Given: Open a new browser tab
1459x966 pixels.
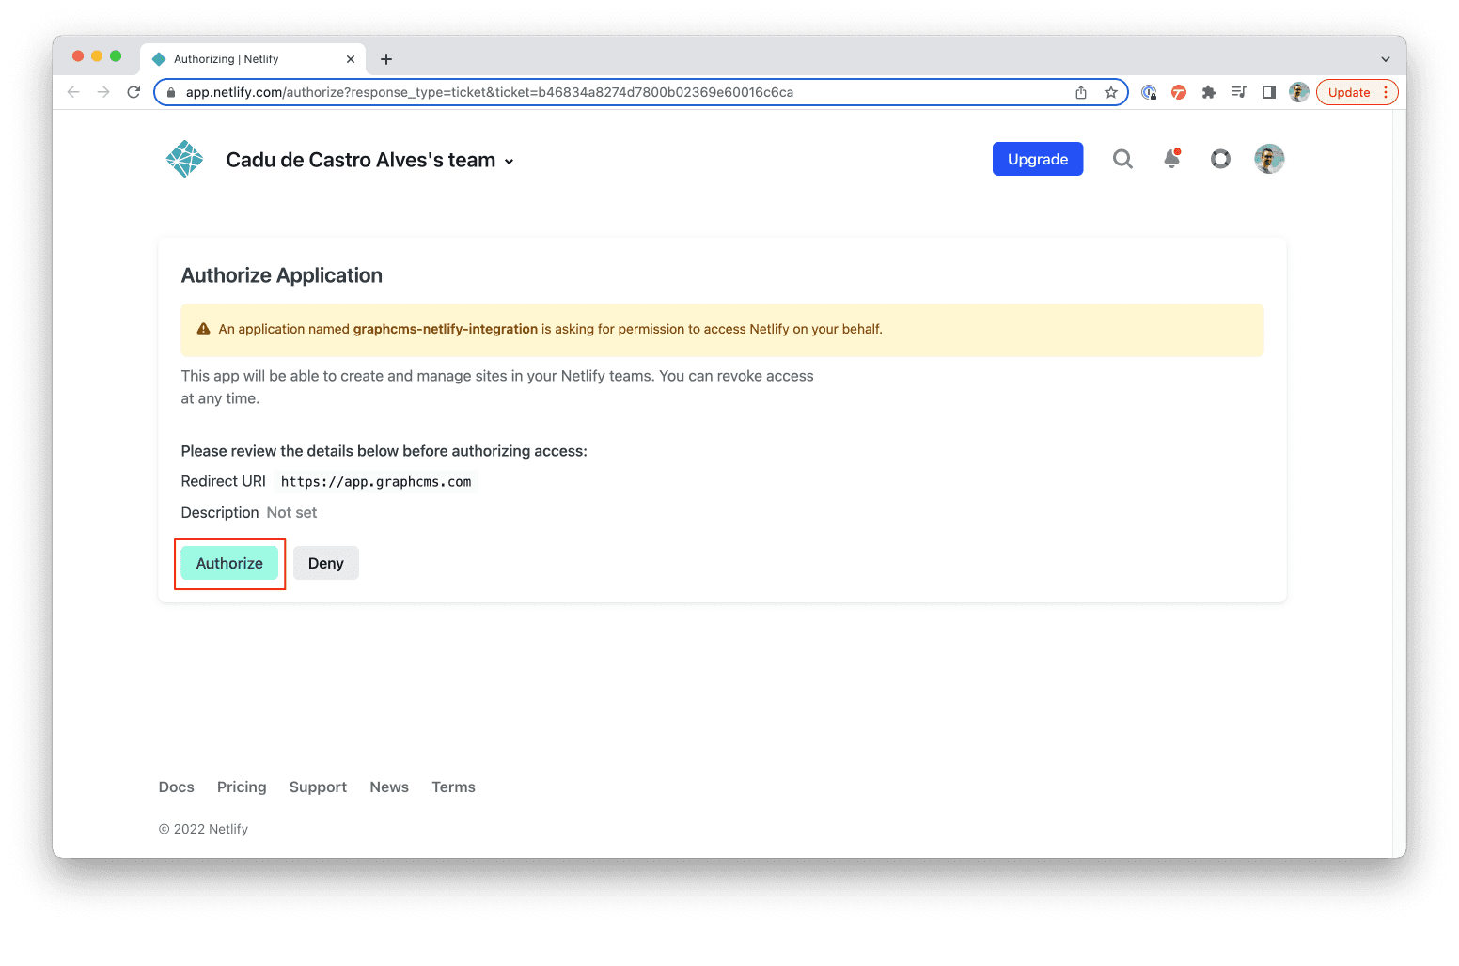Looking at the screenshot, I should 386,59.
